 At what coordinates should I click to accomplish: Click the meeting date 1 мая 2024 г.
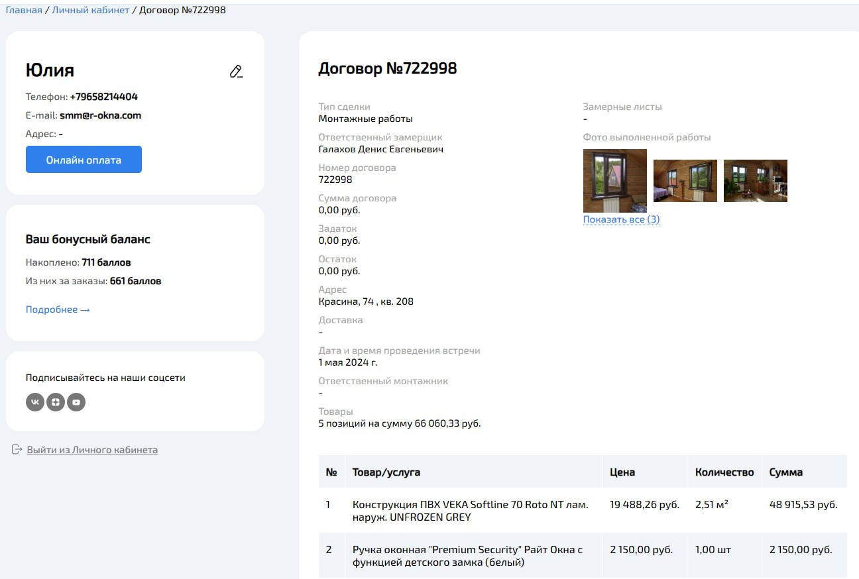[348, 362]
